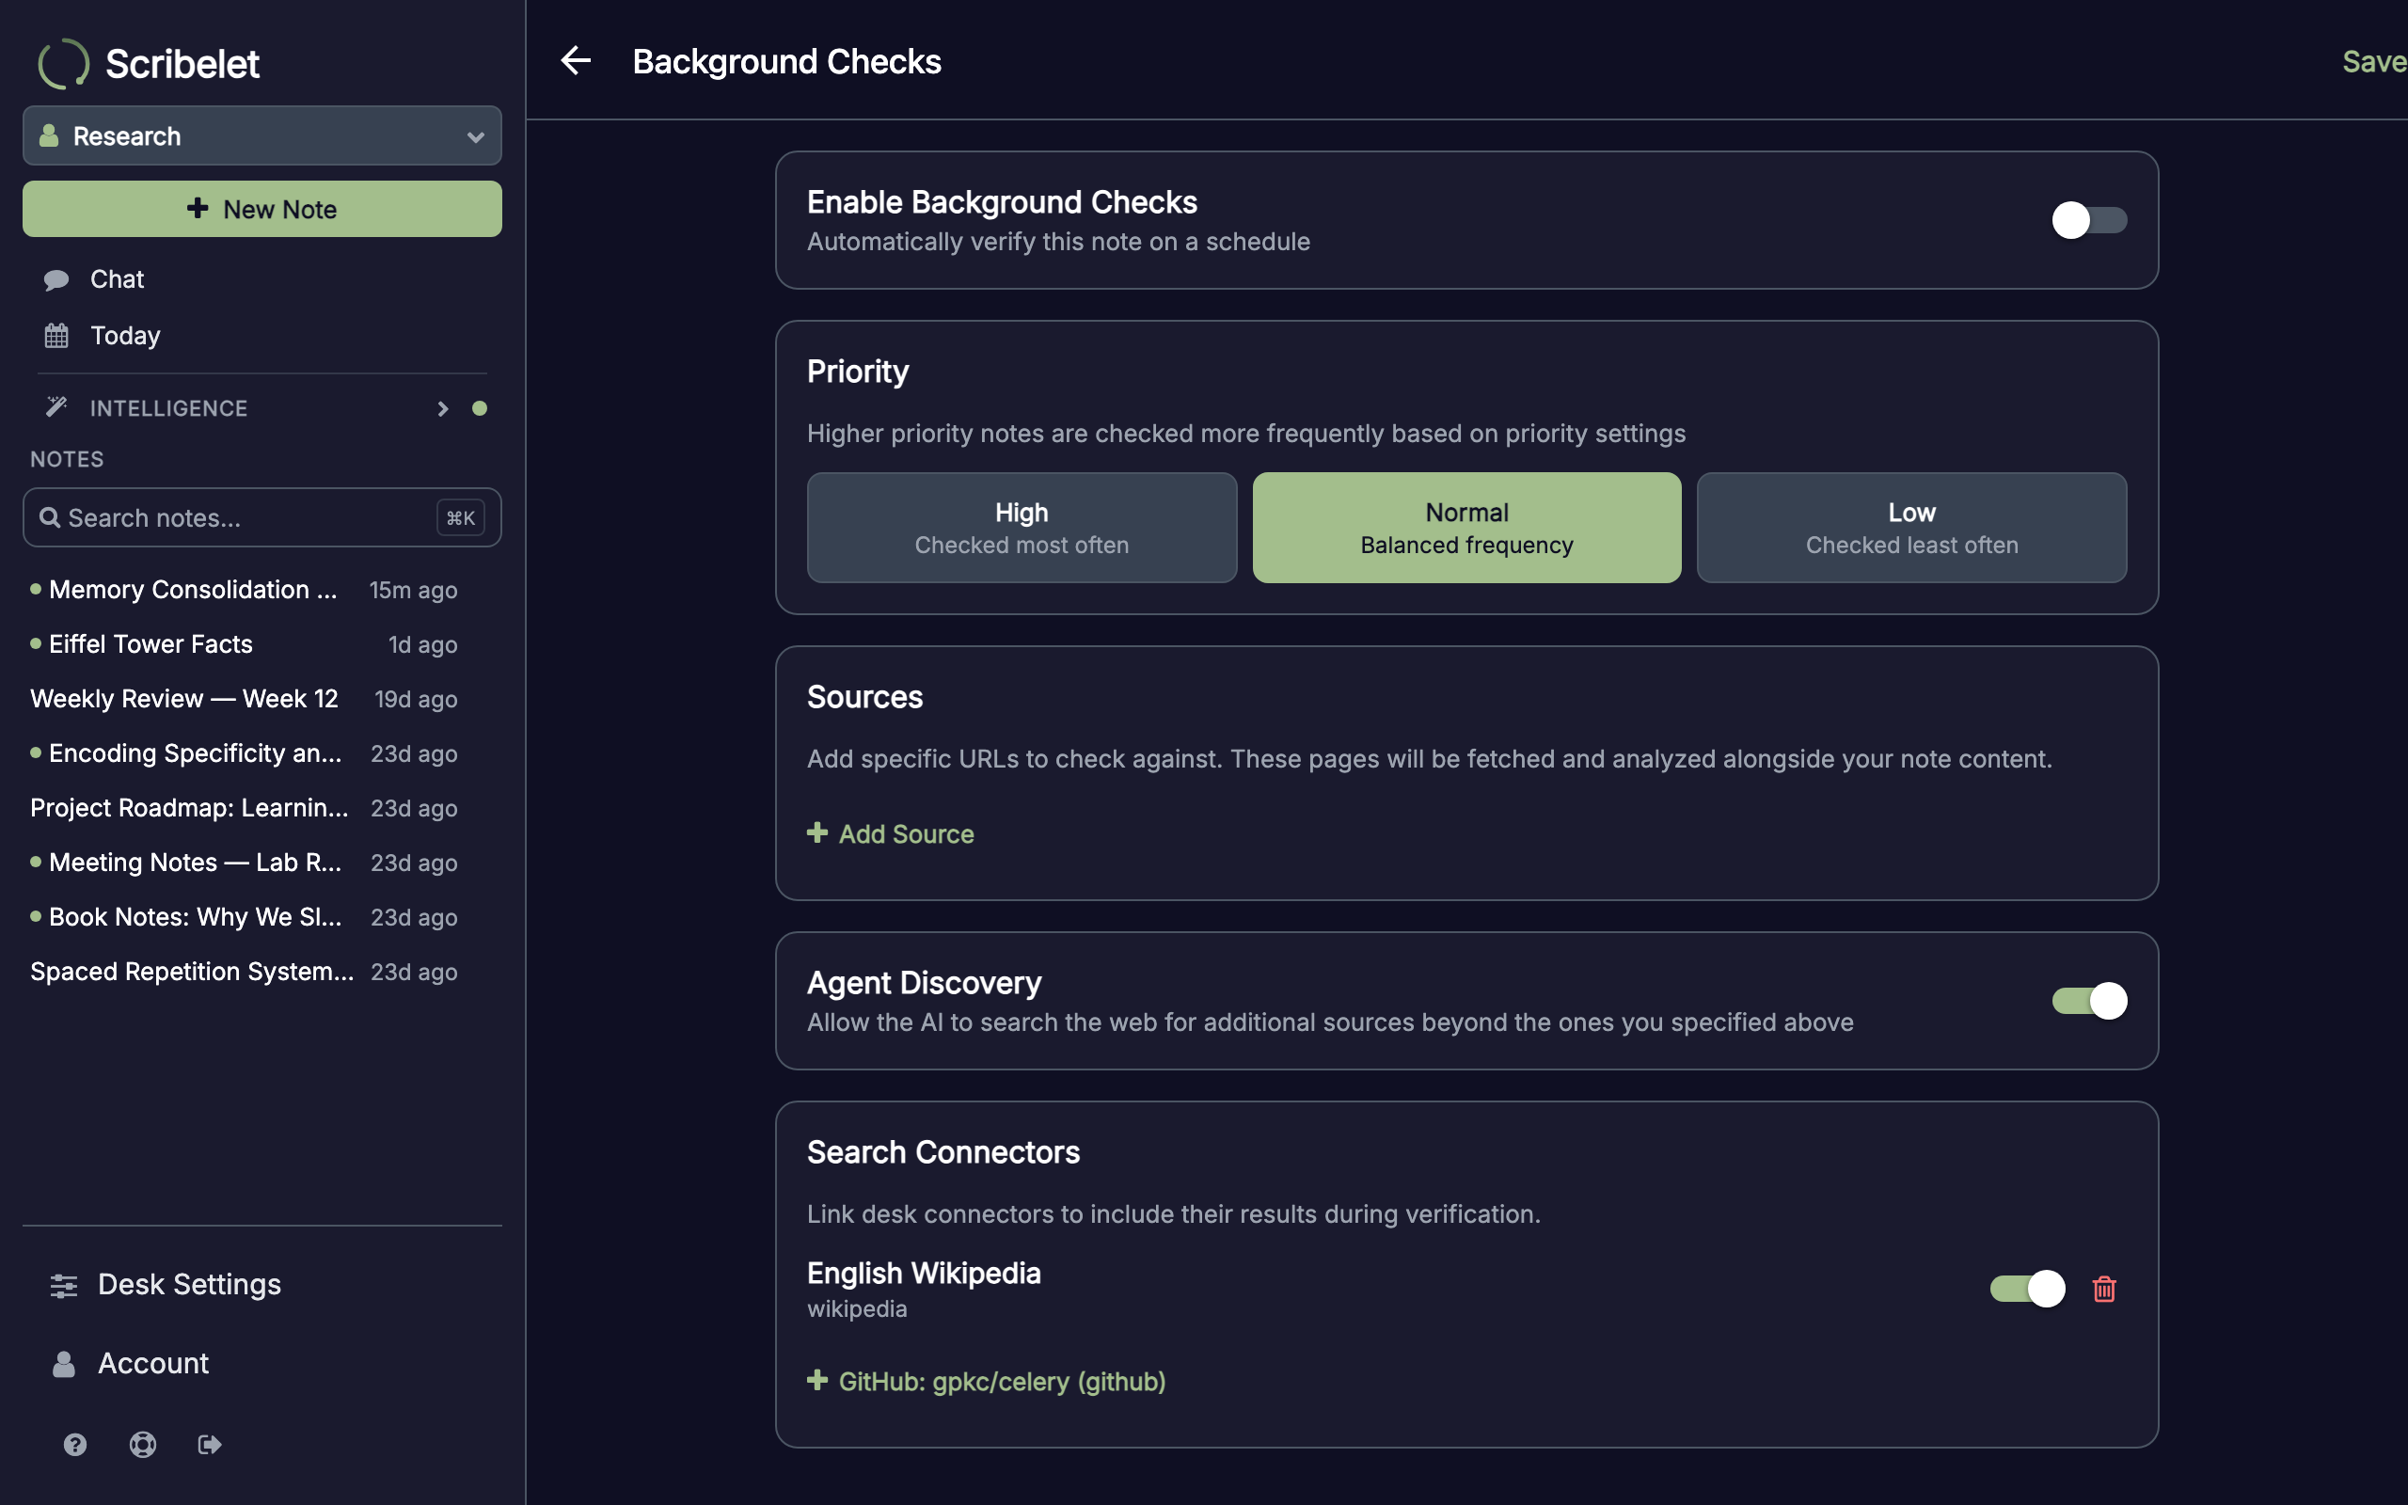Delete the English Wikipedia connector
2408x1505 pixels.
tap(2103, 1289)
